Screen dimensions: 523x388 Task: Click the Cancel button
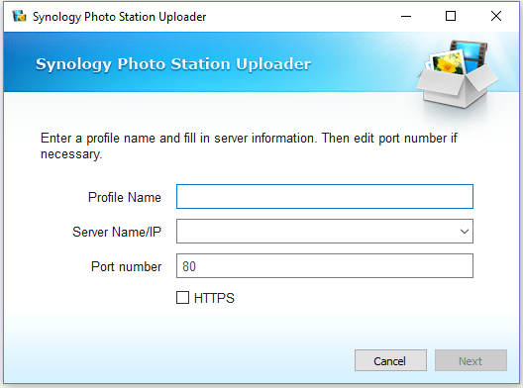coord(390,360)
